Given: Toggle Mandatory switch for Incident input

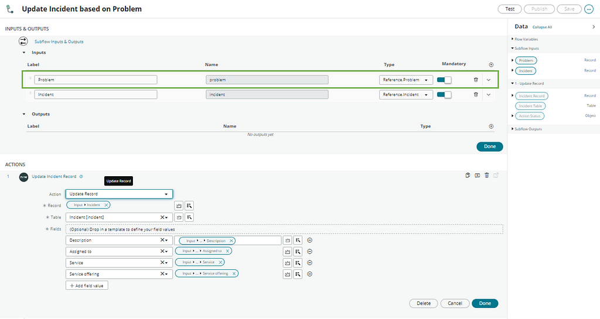Looking at the screenshot, I should [x=444, y=94].
